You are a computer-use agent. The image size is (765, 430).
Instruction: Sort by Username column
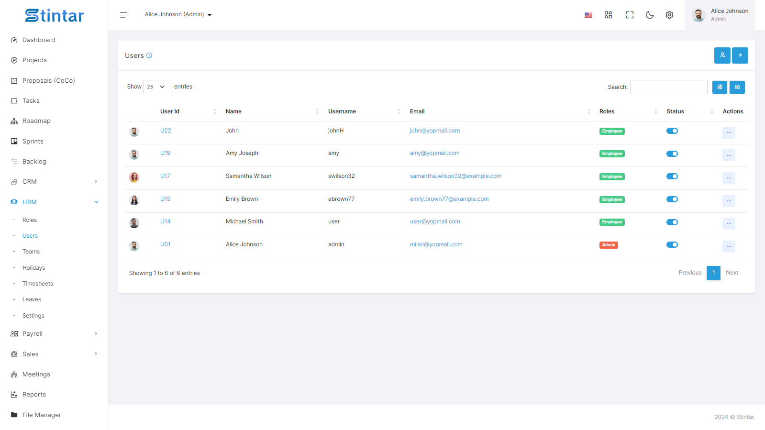pos(364,111)
